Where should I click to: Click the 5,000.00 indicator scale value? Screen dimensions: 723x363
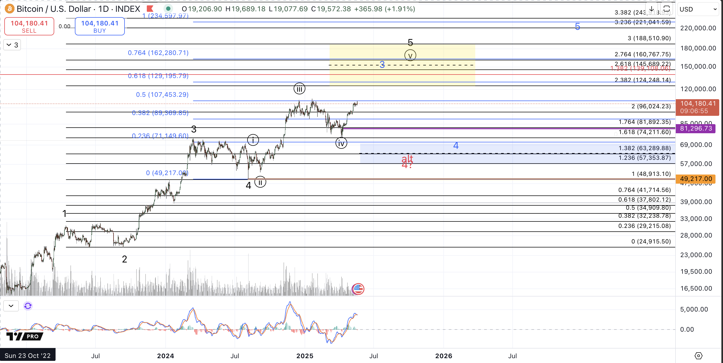(694, 309)
